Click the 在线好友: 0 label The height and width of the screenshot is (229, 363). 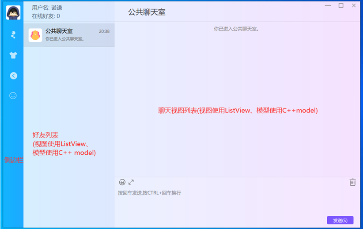46,16
